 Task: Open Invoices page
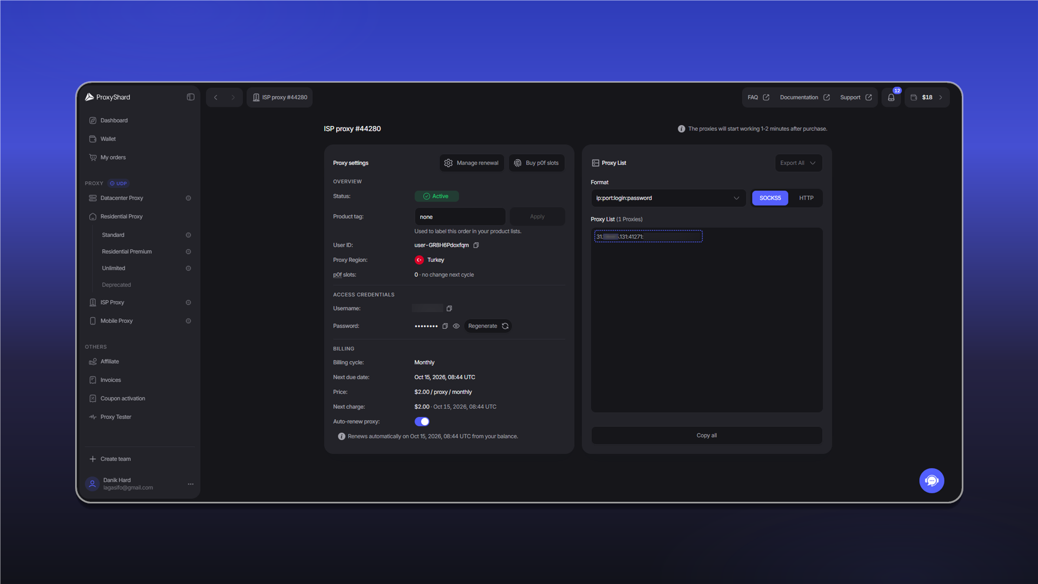pos(139,380)
